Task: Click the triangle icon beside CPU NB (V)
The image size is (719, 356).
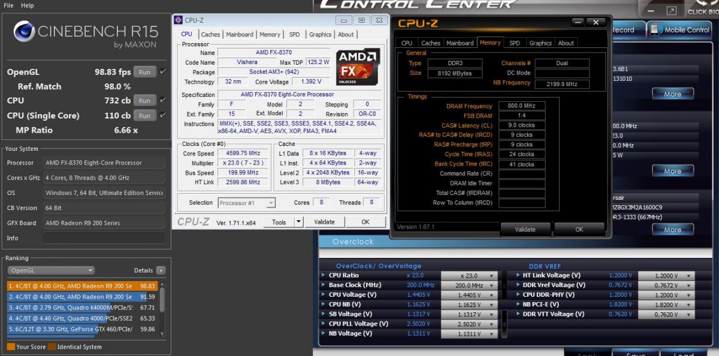Action: tap(324, 305)
